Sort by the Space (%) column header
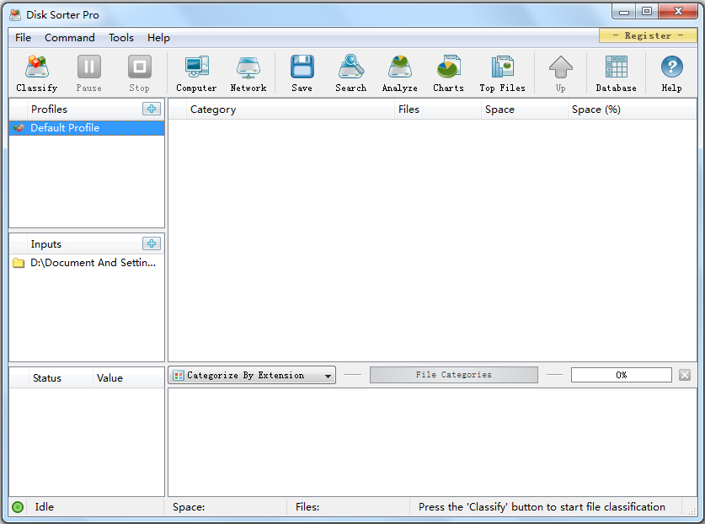 (633, 110)
